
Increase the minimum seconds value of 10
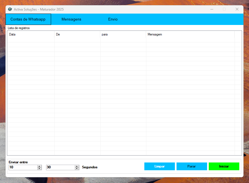click(39, 166)
